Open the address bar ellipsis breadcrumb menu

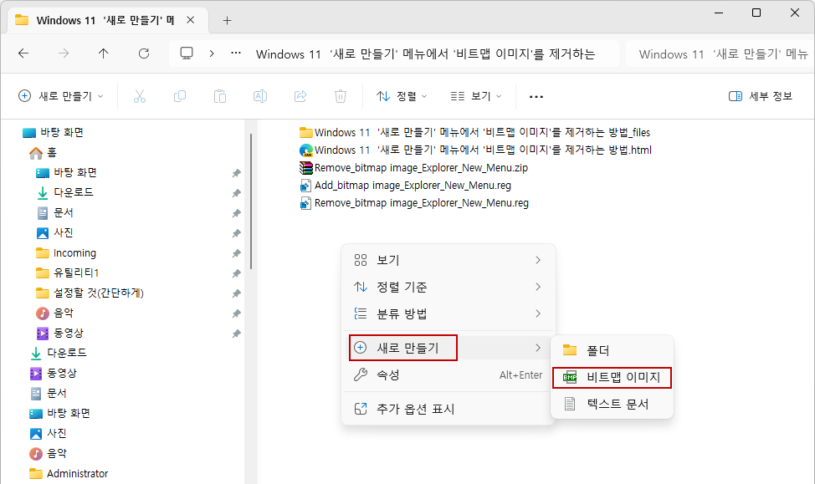tap(236, 53)
